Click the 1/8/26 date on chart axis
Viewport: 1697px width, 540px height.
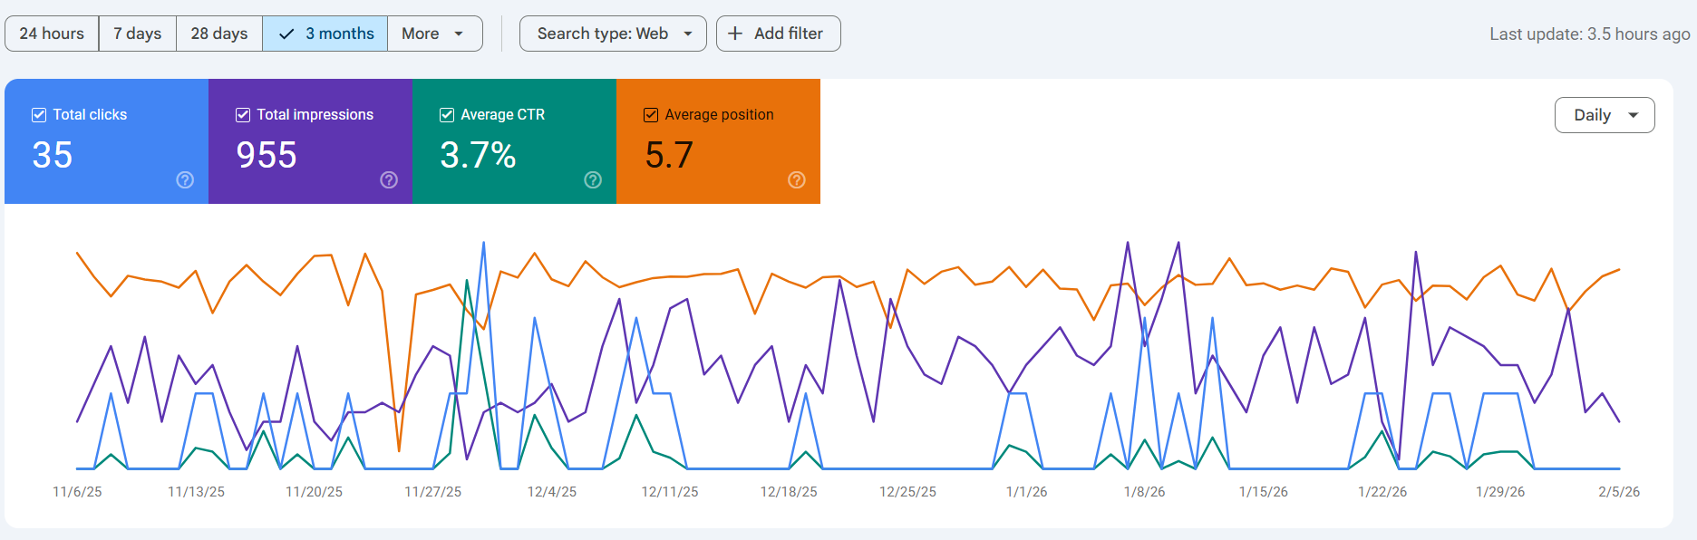(x=1144, y=492)
